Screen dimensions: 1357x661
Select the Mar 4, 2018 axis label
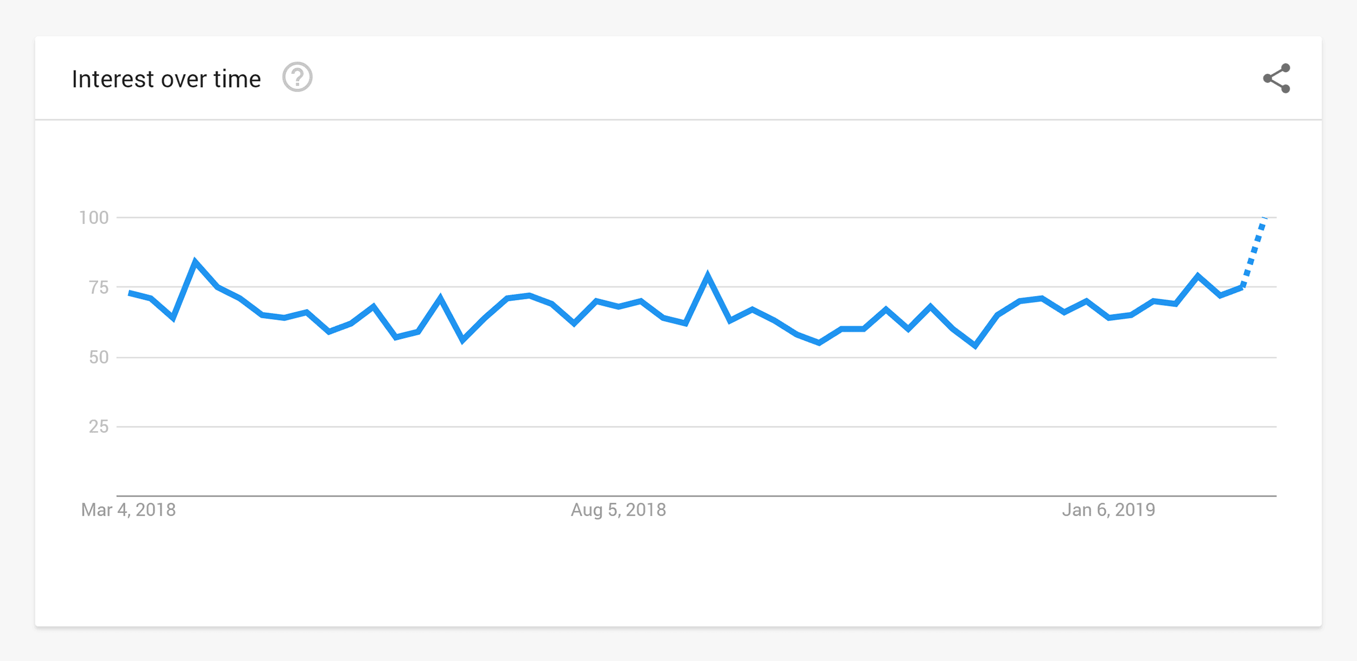click(x=128, y=510)
